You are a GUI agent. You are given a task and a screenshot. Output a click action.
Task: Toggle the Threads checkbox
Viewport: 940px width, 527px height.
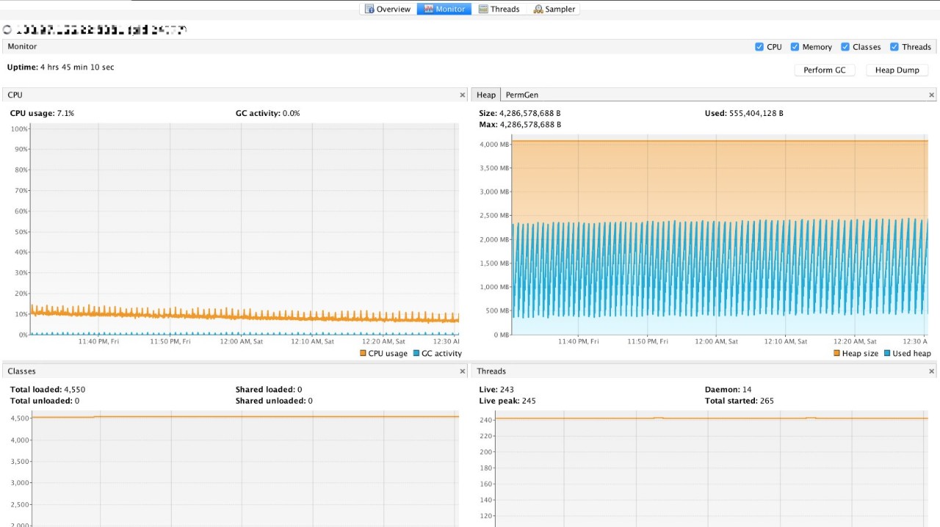click(894, 47)
